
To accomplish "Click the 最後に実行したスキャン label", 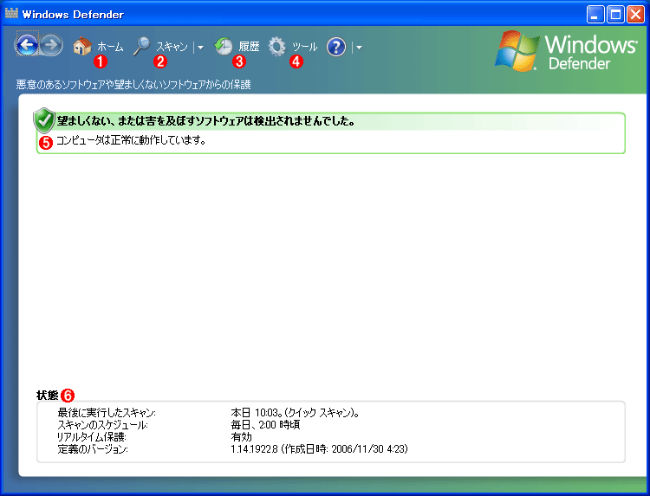I will pos(107,413).
